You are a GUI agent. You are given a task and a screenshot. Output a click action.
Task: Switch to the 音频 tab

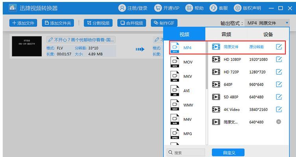point(226,34)
